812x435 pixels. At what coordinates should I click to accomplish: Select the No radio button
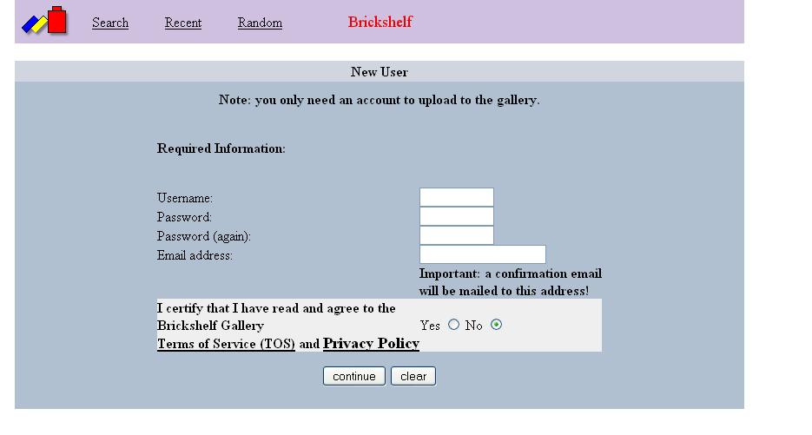point(496,325)
